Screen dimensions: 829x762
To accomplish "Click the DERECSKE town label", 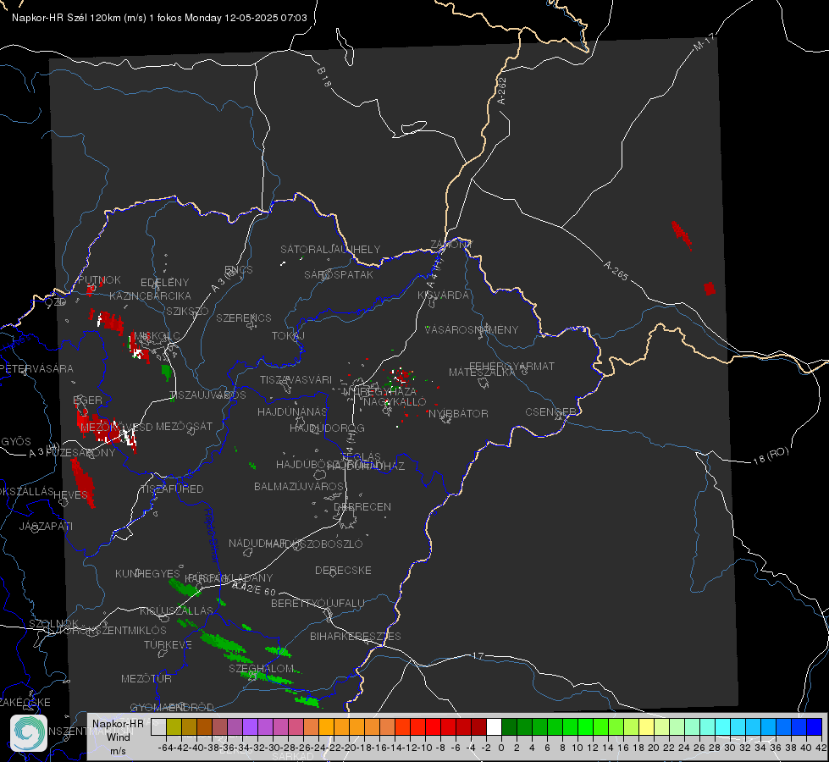I will click(343, 570).
